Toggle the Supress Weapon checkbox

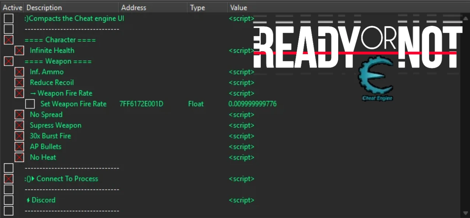pos(19,125)
